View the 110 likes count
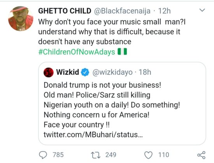Screen dimensions: 214x163 click(164, 155)
